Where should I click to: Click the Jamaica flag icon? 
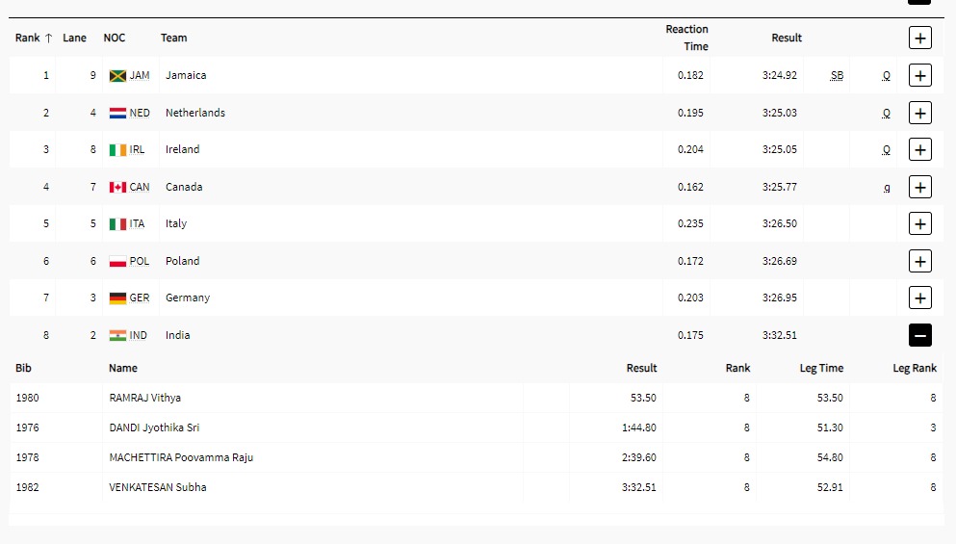(117, 75)
